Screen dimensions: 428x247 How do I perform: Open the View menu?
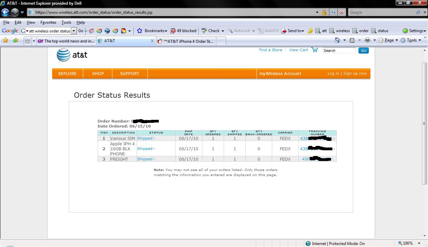click(31, 22)
